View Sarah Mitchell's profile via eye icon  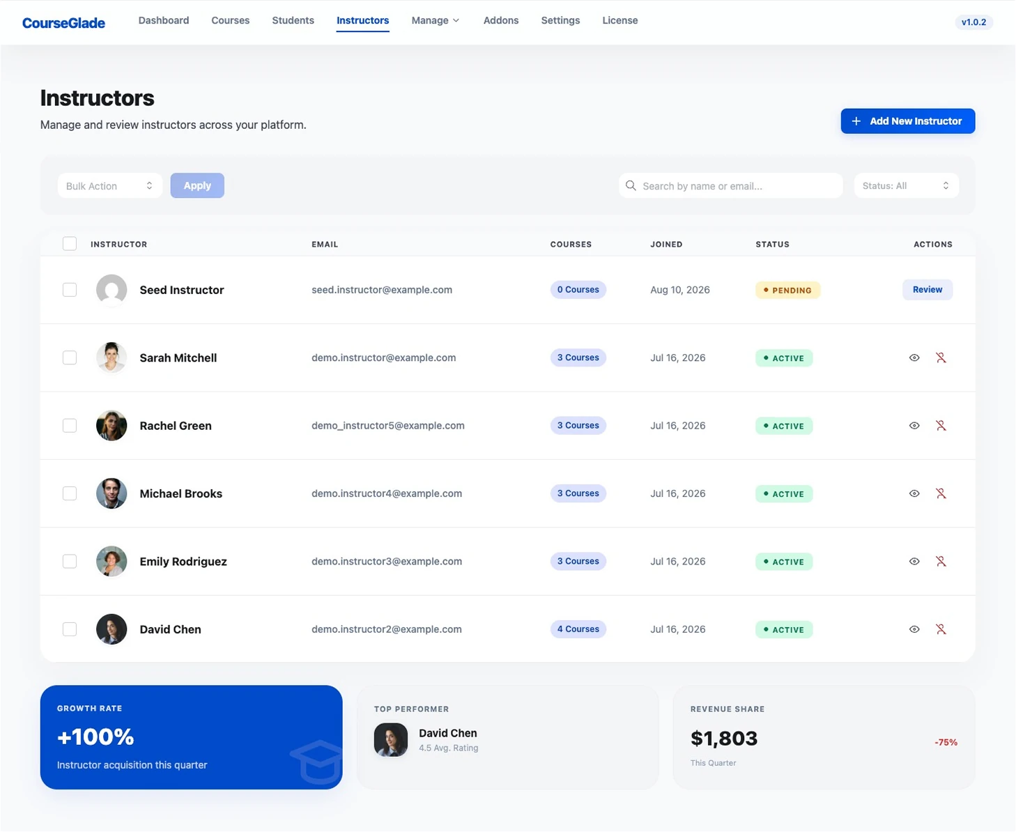click(914, 357)
